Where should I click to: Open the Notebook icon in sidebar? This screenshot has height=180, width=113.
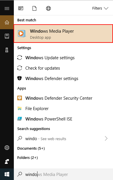point(7,36)
